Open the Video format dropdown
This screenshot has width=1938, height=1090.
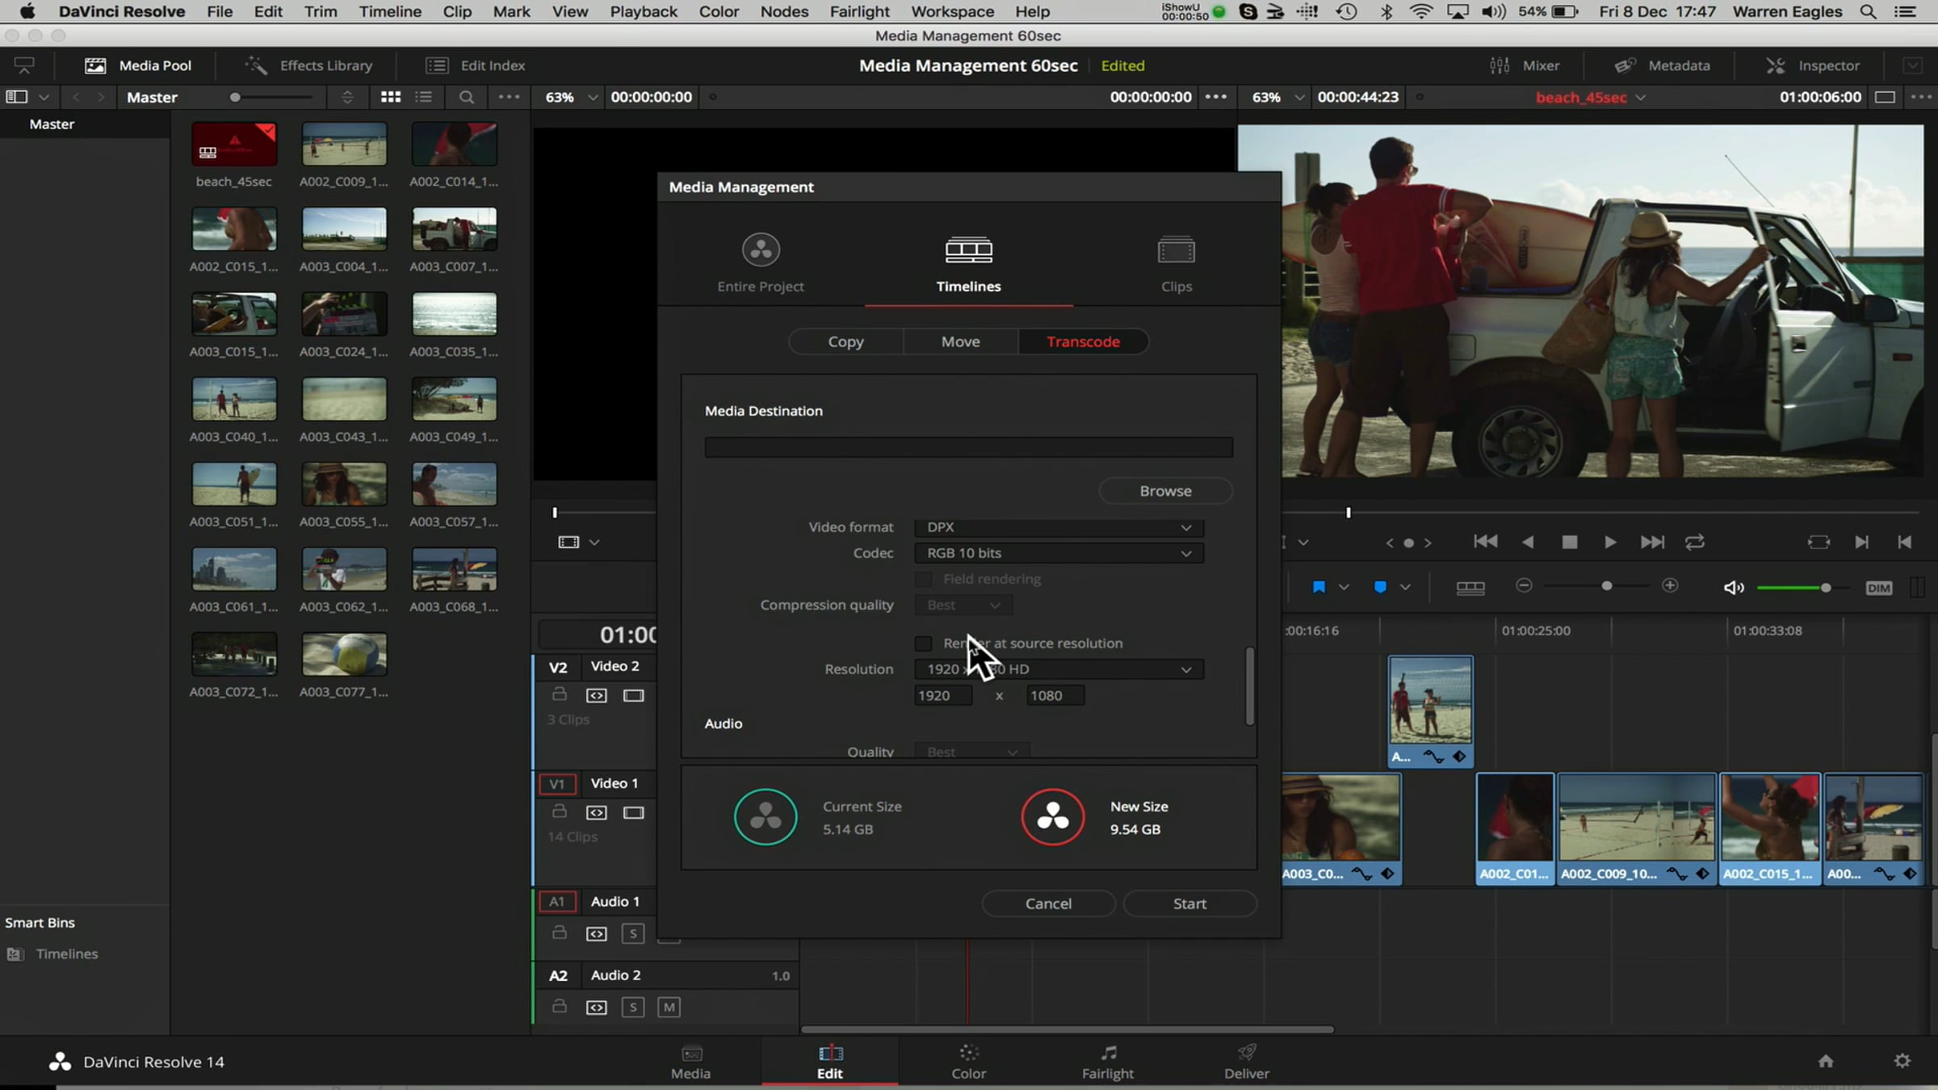pyautogui.click(x=1058, y=527)
